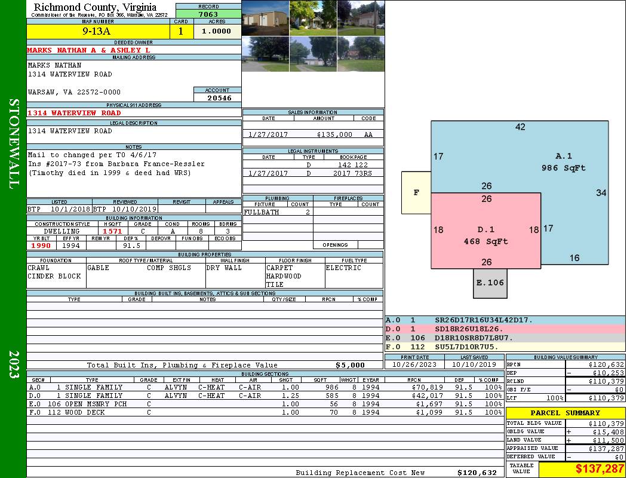Click the PARCEL SUMMARY yellow header
627x478 pixels.
pos(565,413)
